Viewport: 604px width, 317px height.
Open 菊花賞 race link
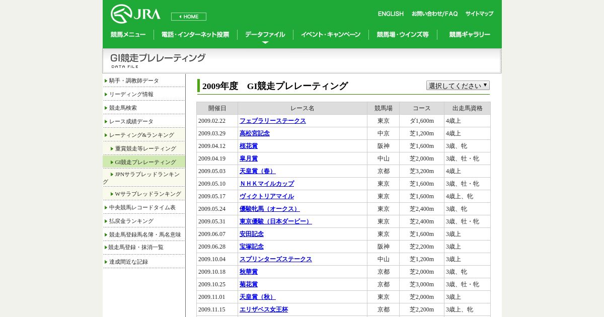(x=249, y=284)
